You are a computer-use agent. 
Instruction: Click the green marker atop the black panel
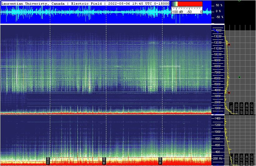click(239, 1)
